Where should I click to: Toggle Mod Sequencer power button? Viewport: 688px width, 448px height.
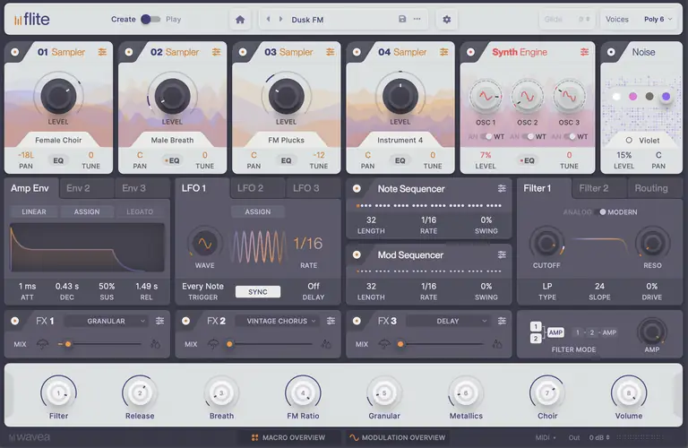(x=357, y=255)
